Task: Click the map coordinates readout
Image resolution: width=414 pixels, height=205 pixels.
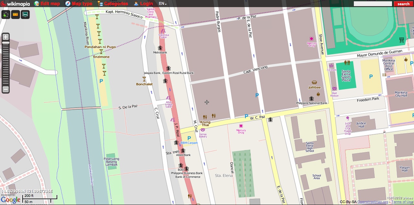Action: pos(27,191)
